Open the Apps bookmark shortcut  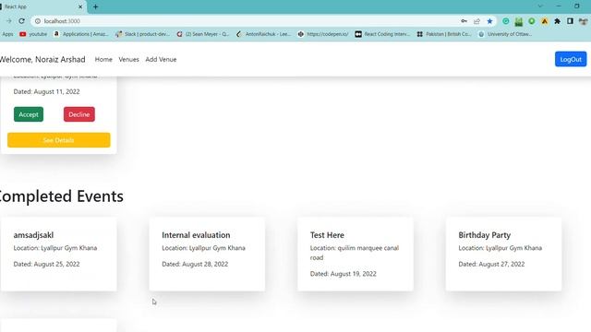tap(7, 34)
